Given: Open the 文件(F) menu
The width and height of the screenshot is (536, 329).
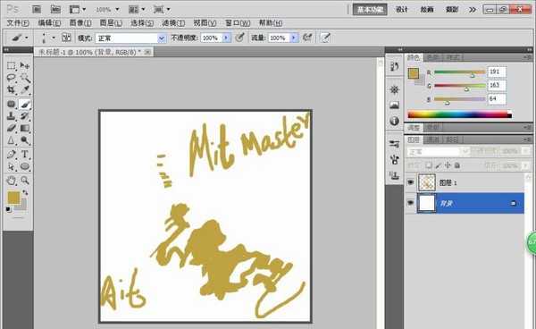Looking at the screenshot, I should coord(18,23).
